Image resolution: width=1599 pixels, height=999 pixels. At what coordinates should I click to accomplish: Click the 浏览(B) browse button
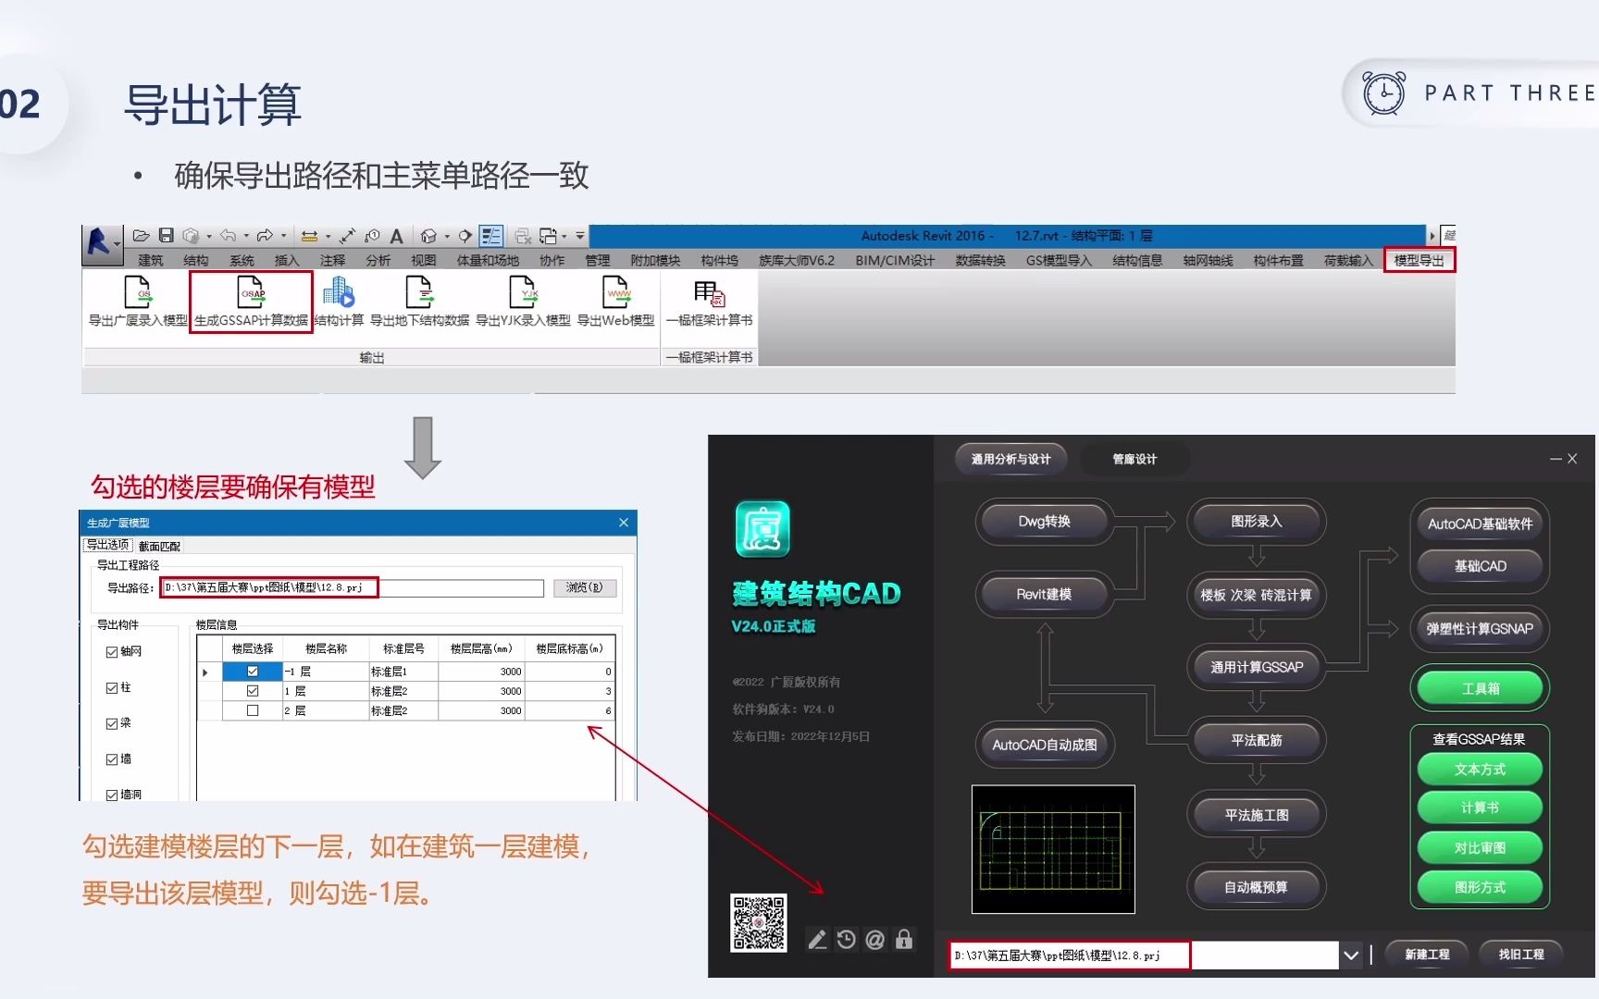click(584, 588)
